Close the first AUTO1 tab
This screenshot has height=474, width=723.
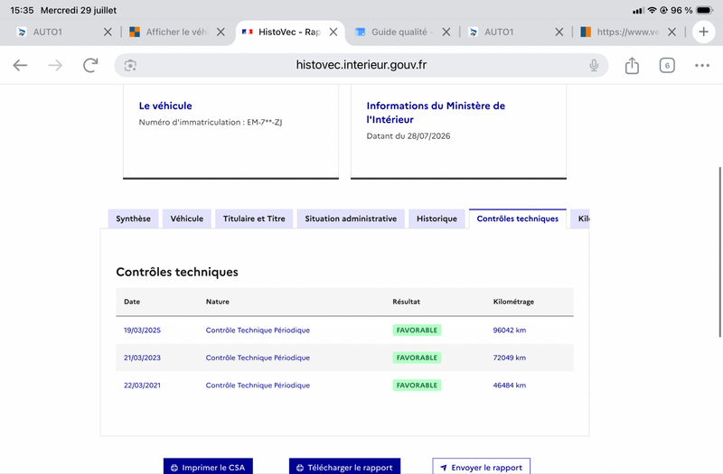(108, 32)
